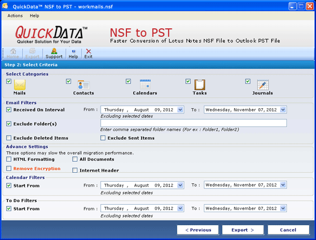Toggle Received On Interval checkbox
Viewport: 316px width, 240px height.
8,110
